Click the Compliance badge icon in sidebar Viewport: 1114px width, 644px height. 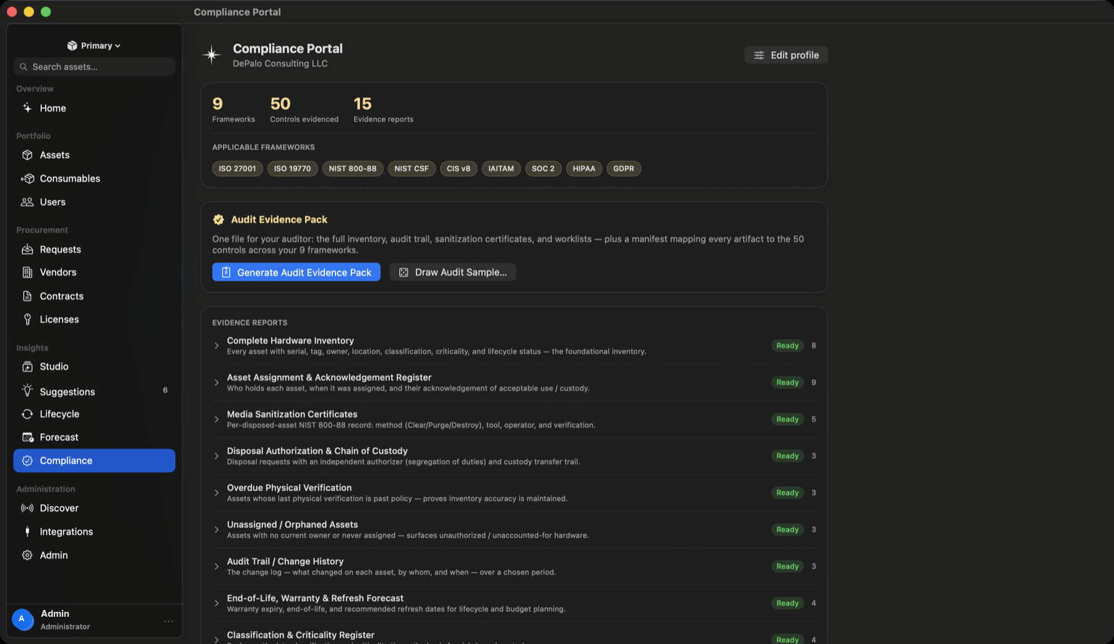[27, 460]
